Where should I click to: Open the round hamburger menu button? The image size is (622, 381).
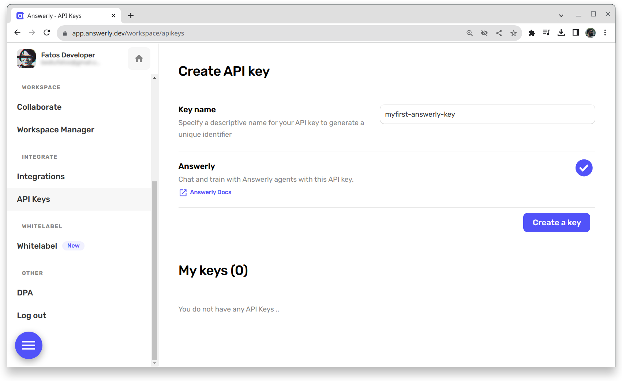coord(29,345)
